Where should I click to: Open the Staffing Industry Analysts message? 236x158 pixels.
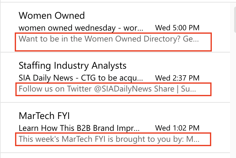(72, 66)
